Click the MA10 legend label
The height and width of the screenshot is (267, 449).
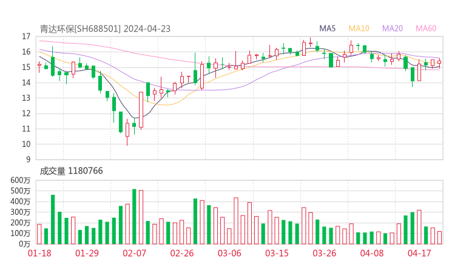coord(359,29)
